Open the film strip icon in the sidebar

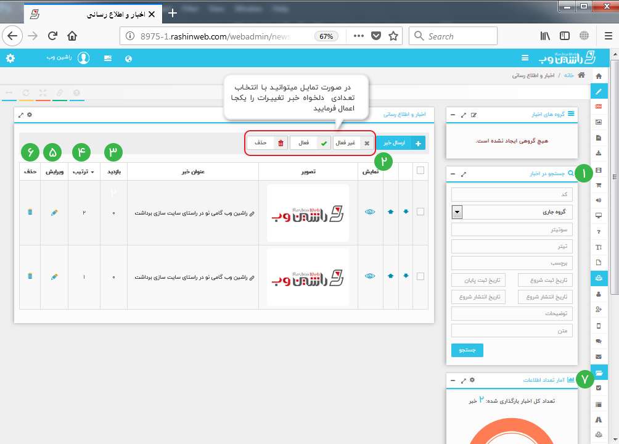[599, 170]
